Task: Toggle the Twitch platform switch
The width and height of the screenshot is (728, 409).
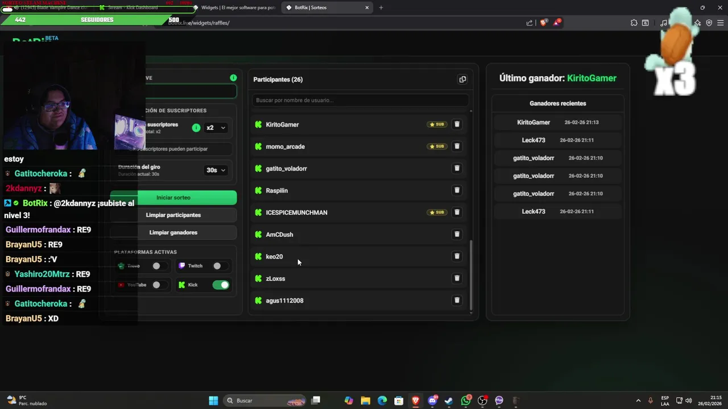Action: [221, 266]
